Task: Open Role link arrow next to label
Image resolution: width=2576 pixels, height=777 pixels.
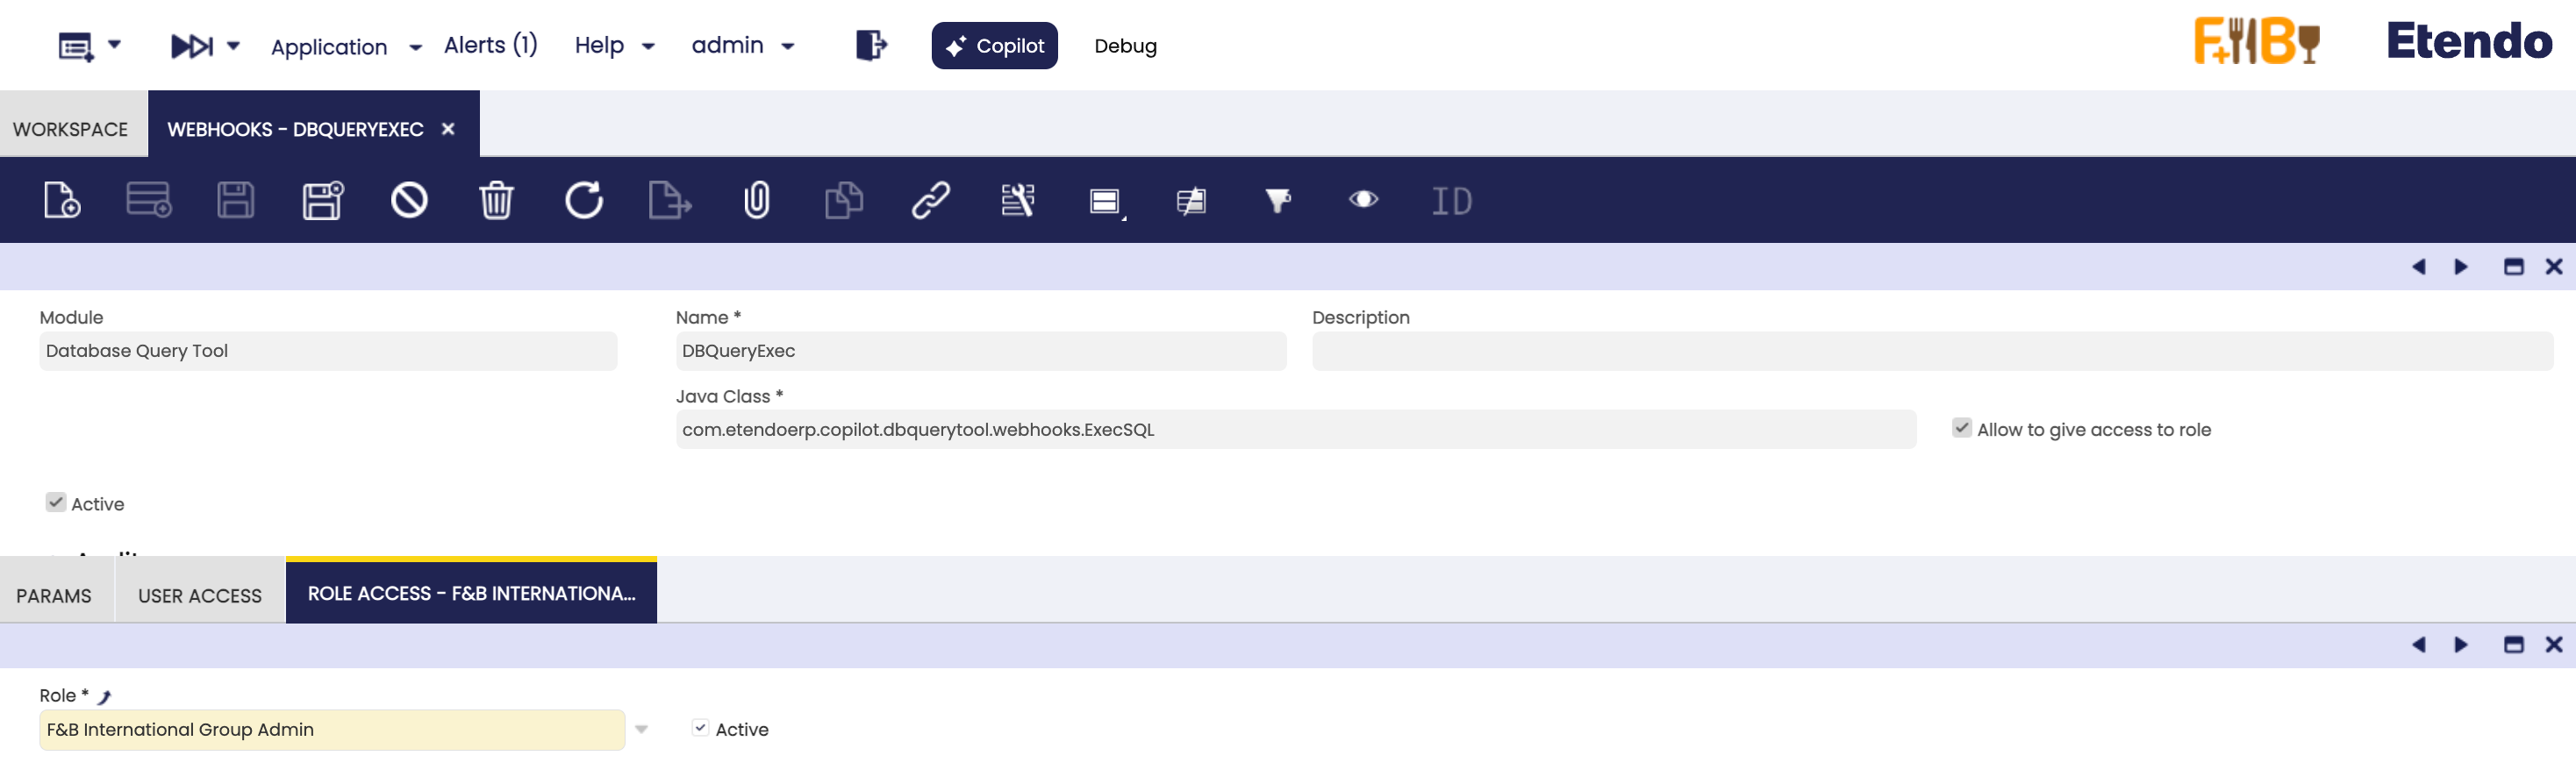Action: [104, 697]
